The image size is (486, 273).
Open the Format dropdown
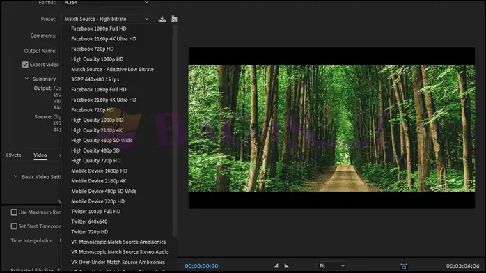(106, 3)
